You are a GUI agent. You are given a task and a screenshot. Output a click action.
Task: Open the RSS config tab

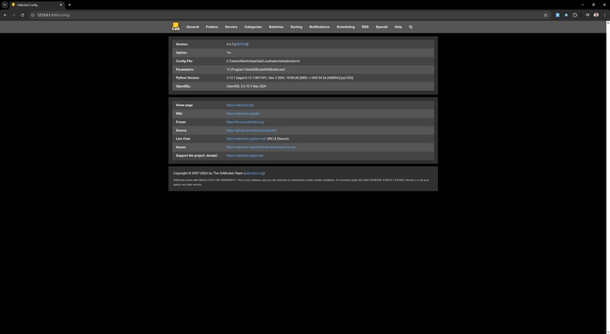click(365, 27)
